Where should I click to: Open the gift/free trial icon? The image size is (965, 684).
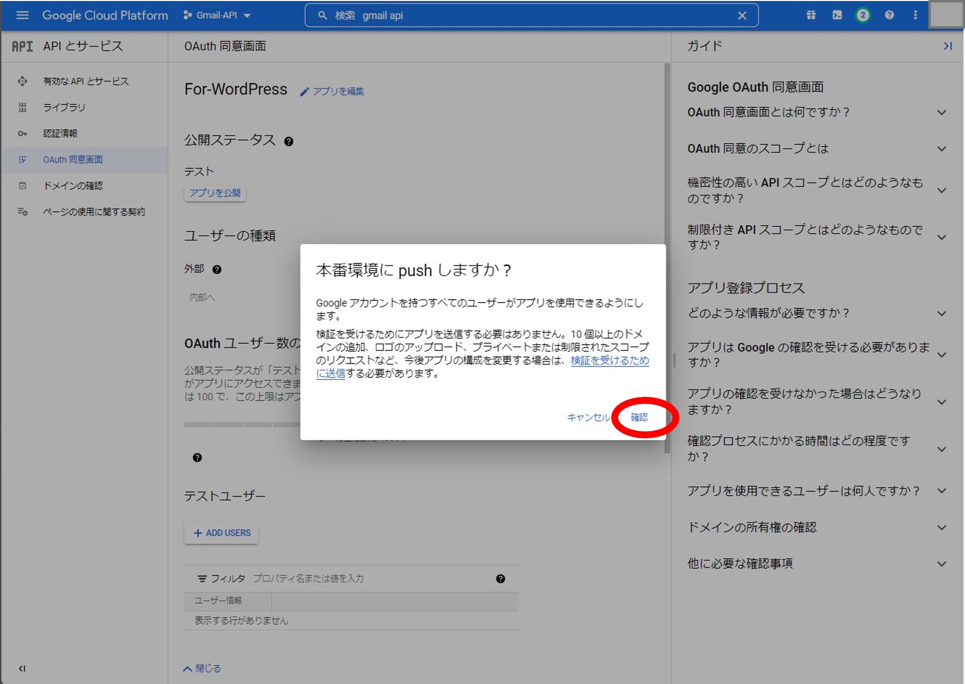(x=811, y=15)
